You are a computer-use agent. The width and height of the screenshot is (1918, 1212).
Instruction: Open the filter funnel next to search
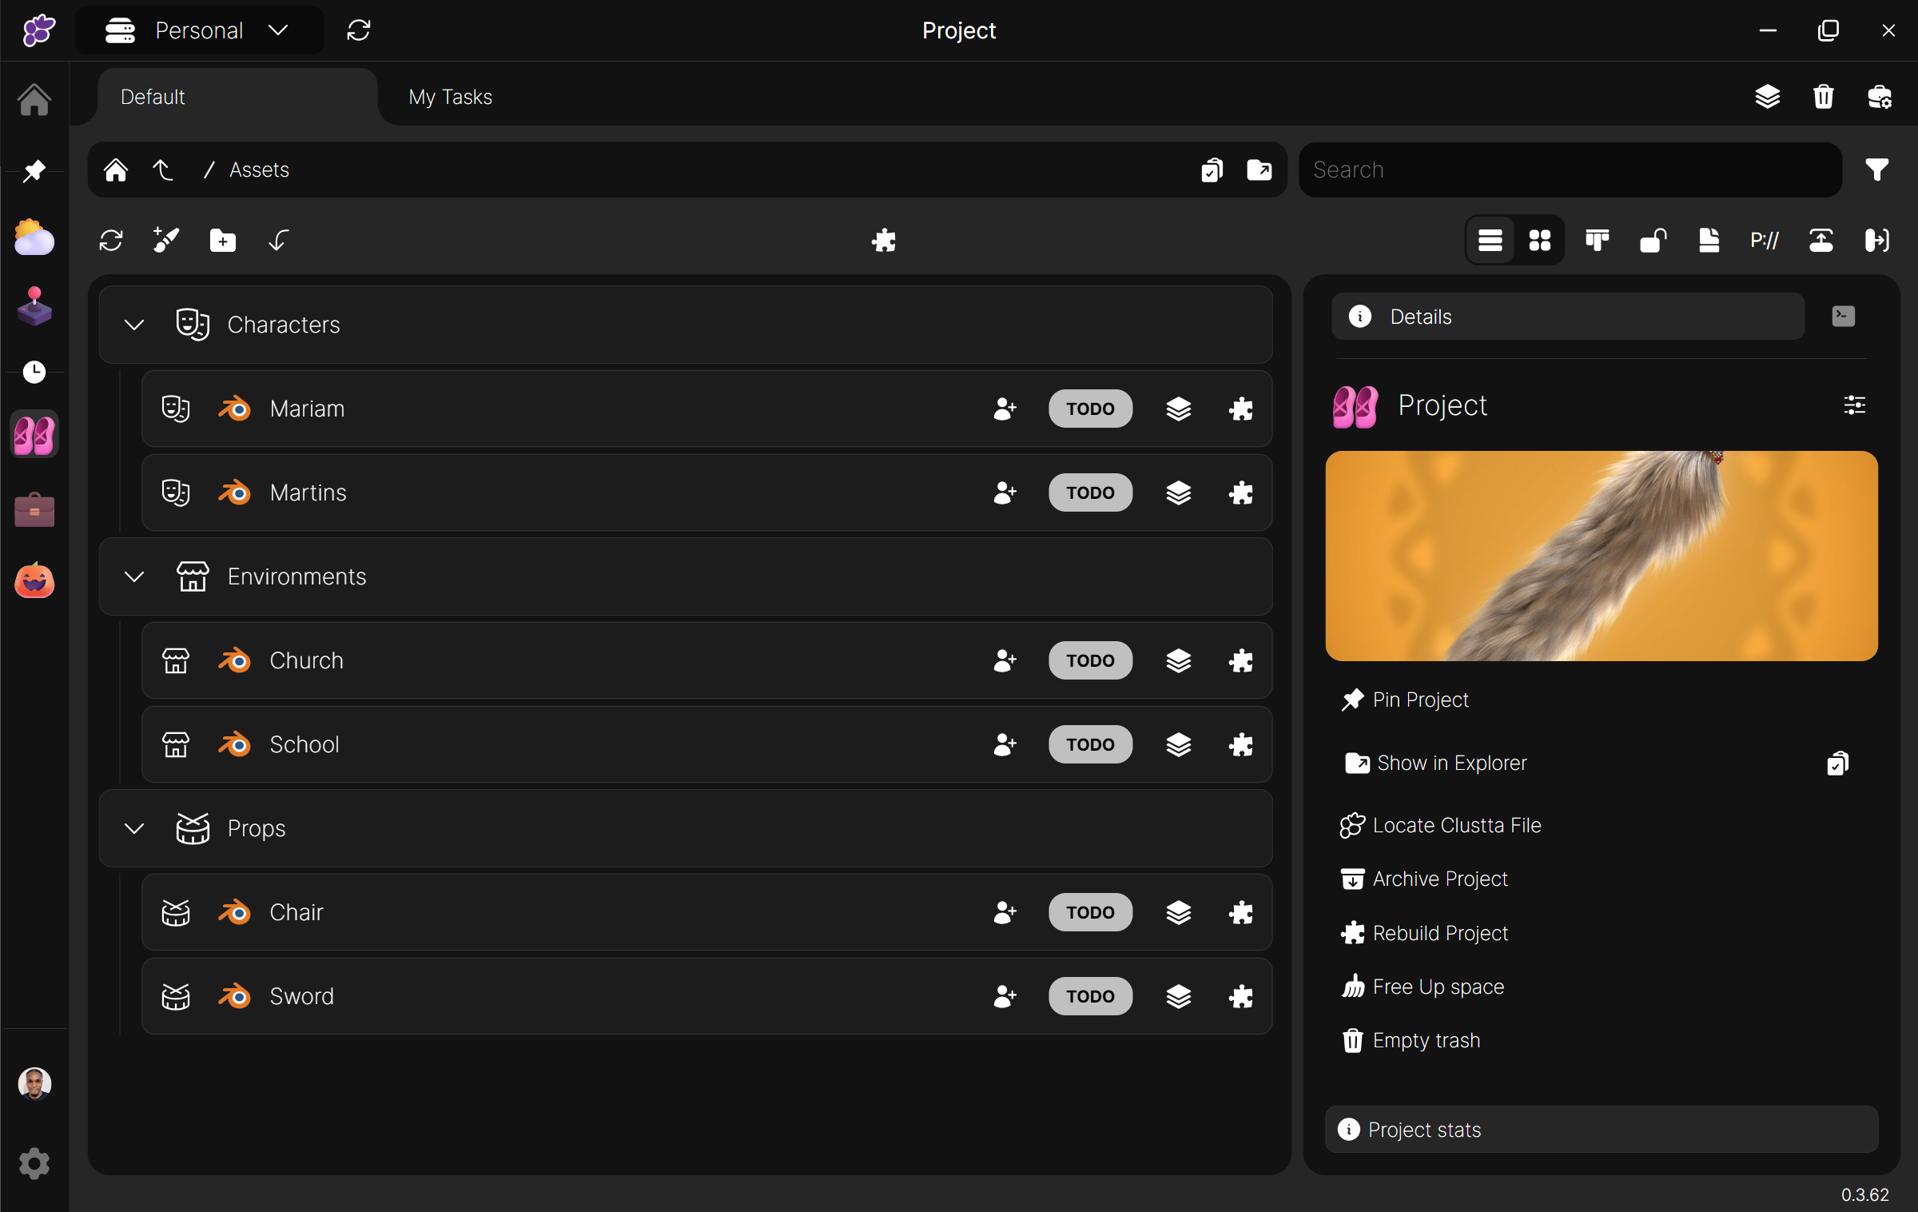click(x=1876, y=169)
